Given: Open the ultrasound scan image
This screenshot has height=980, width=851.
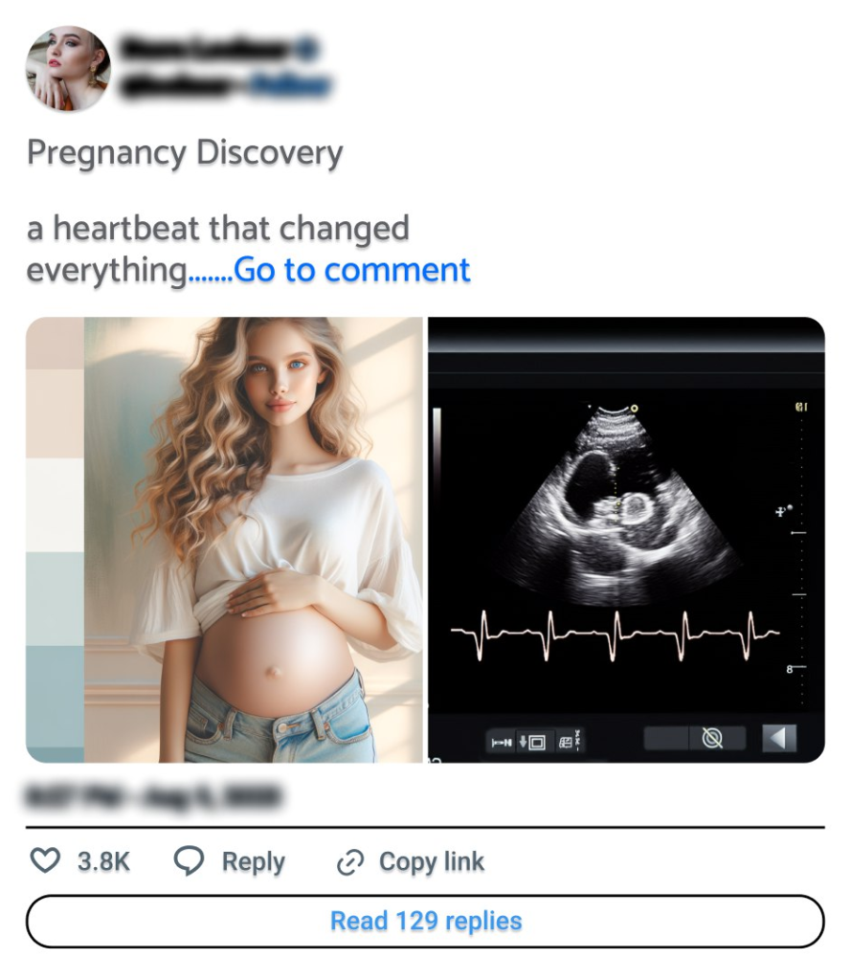Looking at the screenshot, I should click(x=627, y=540).
